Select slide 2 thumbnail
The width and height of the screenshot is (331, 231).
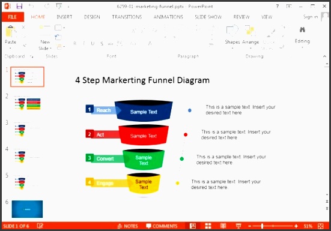point(27,103)
